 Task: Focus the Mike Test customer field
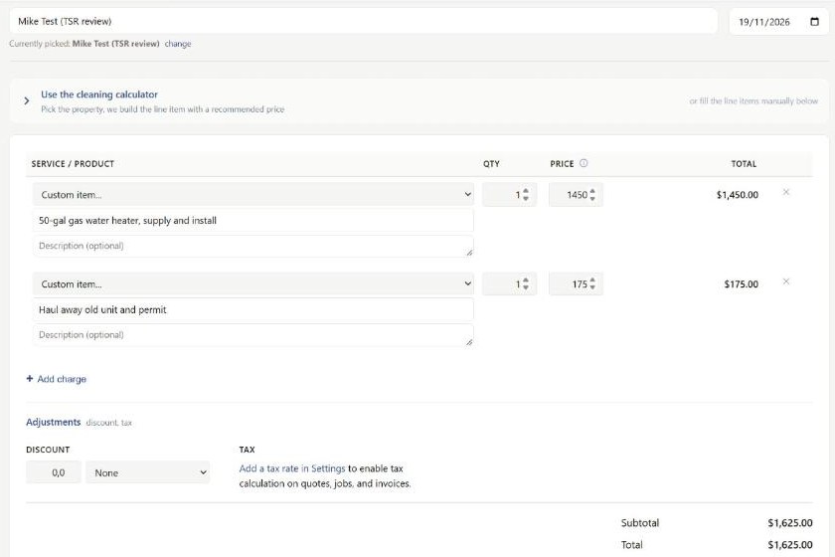tap(363, 21)
